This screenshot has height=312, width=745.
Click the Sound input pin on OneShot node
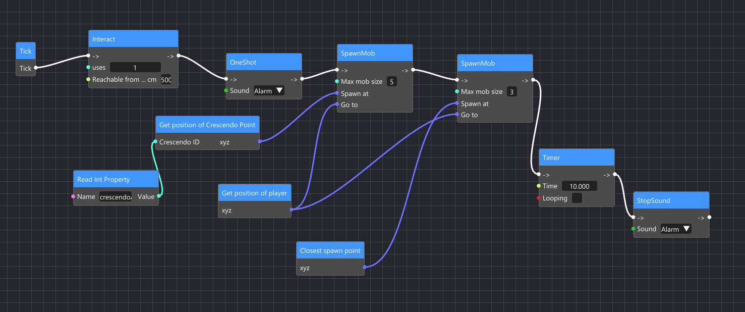(225, 91)
